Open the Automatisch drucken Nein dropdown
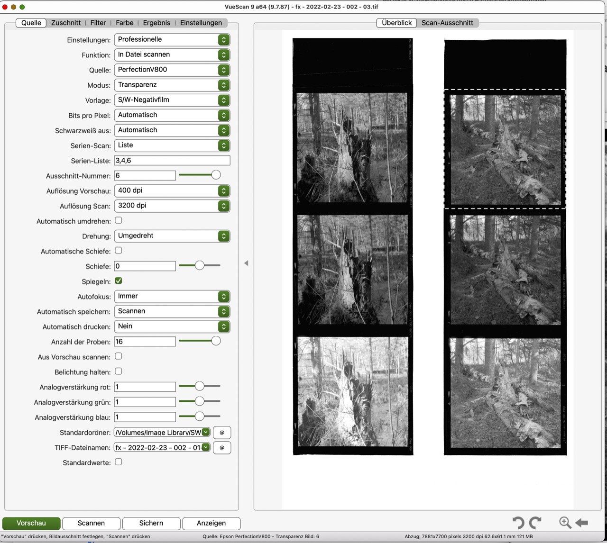 click(x=172, y=327)
